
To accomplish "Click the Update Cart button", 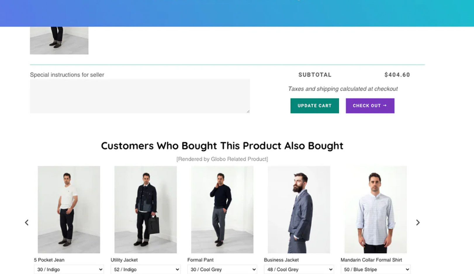I will click(314, 105).
